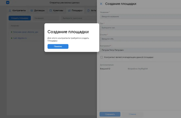181x118 pixels.
Task: Click the Сохранить button
Action: click(x=110, y=114)
